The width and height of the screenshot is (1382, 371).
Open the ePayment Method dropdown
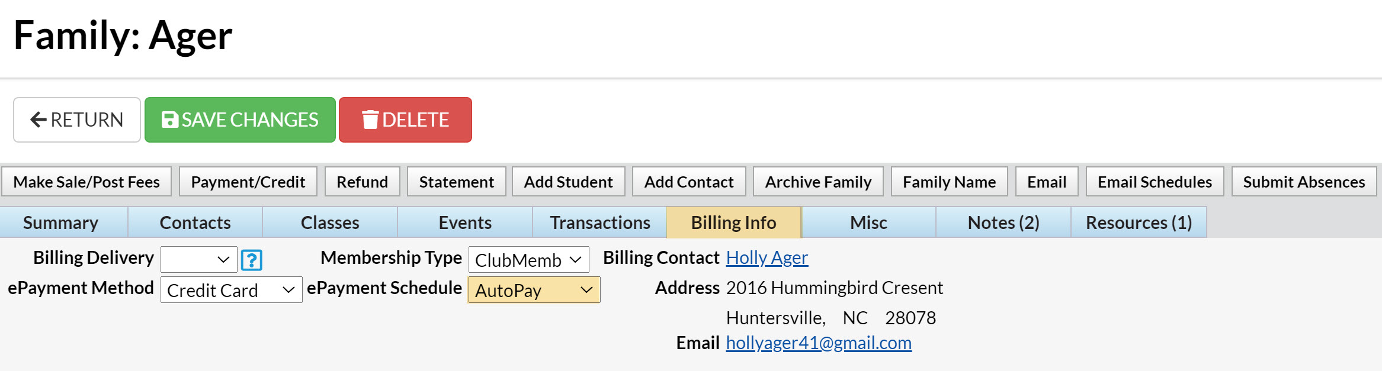tap(231, 290)
